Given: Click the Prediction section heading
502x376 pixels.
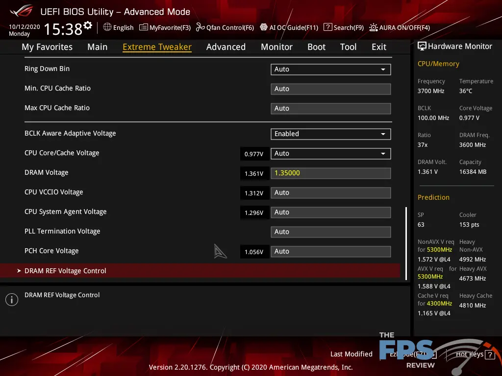Looking at the screenshot, I should point(433,197).
